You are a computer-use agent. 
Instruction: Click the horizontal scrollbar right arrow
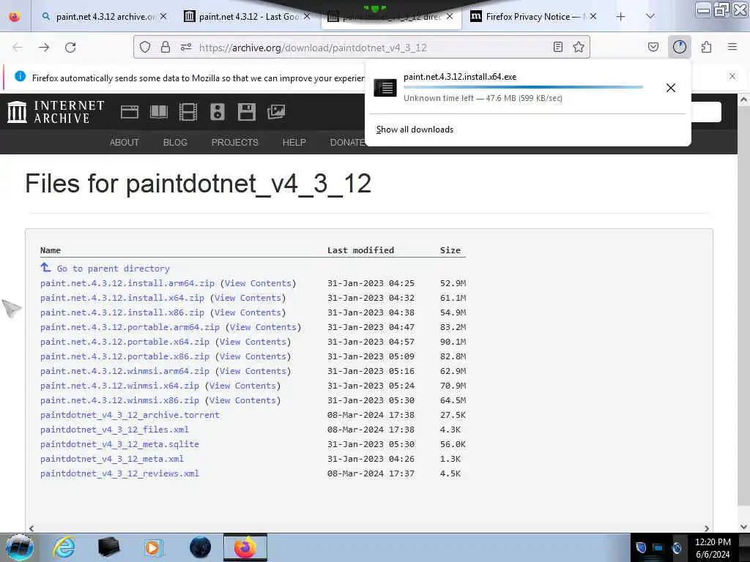(707, 528)
